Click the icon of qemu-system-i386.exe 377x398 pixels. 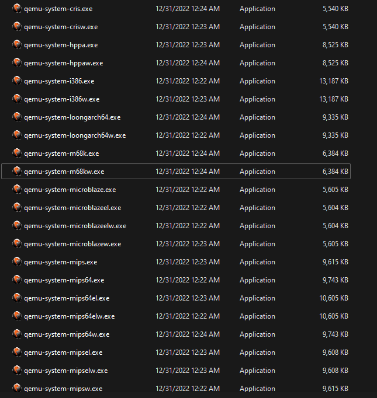[17, 81]
